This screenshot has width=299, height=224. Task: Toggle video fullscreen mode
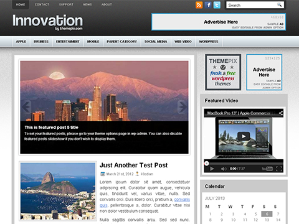click(279, 169)
